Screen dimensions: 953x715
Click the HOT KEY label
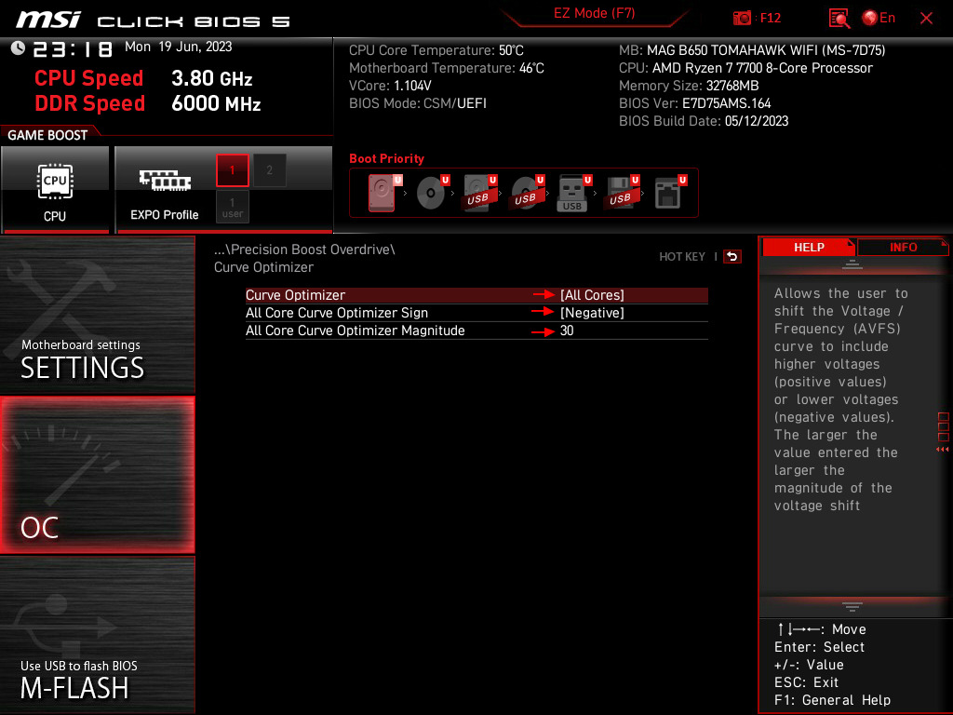(682, 257)
